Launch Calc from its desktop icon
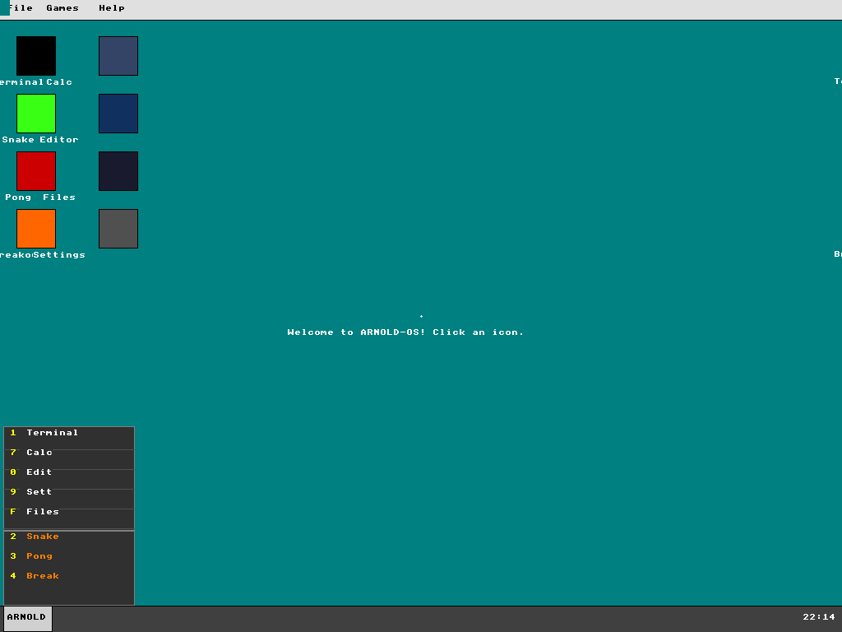The image size is (842, 632). (118, 55)
